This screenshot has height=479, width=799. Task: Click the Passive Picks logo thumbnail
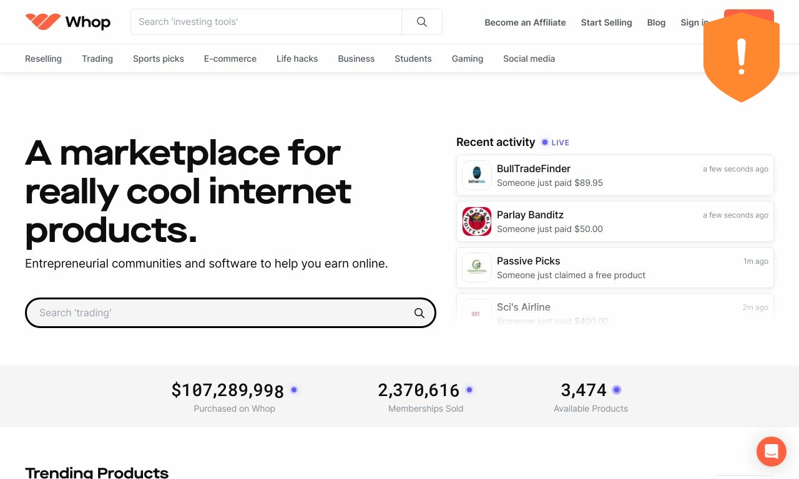477,268
